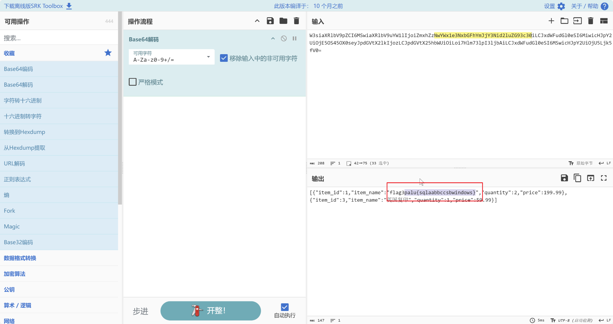
Task: Load a recipe with the folder icon
Action: pyautogui.click(x=283, y=21)
